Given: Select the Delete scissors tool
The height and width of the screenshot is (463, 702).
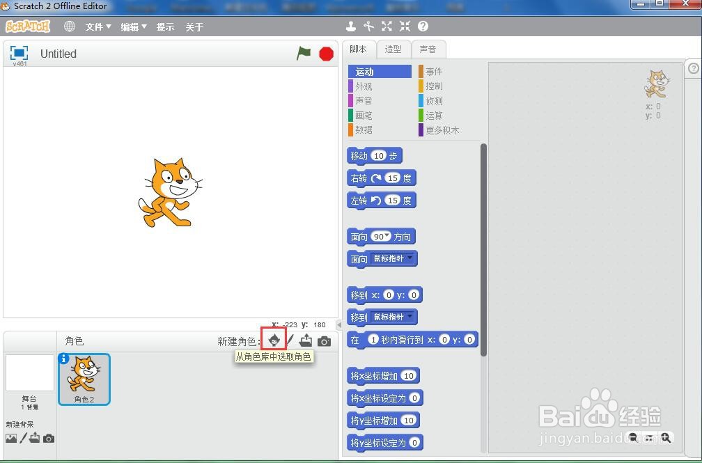Looking at the screenshot, I should pos(369,26).
